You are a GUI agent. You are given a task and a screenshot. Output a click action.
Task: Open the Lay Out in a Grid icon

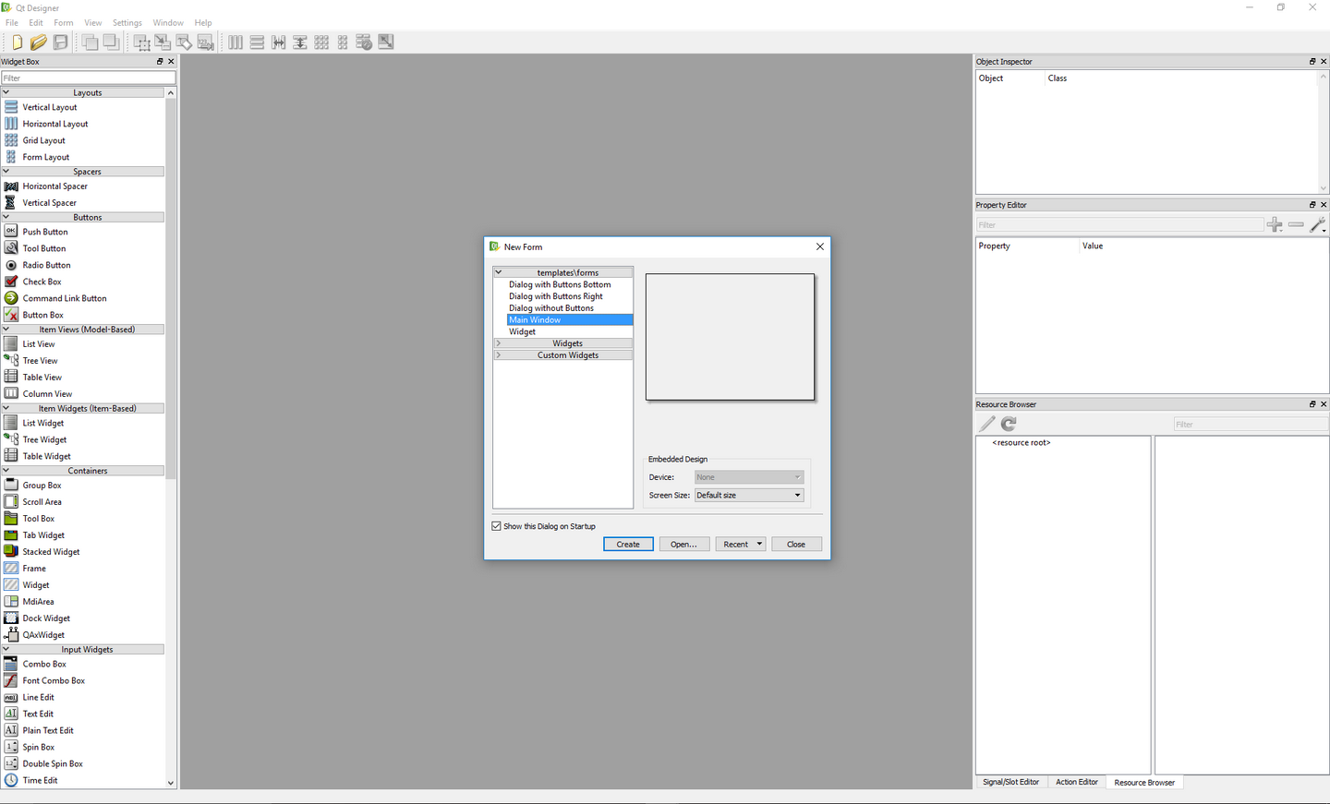pyautogui.click(x=320, y=42)
